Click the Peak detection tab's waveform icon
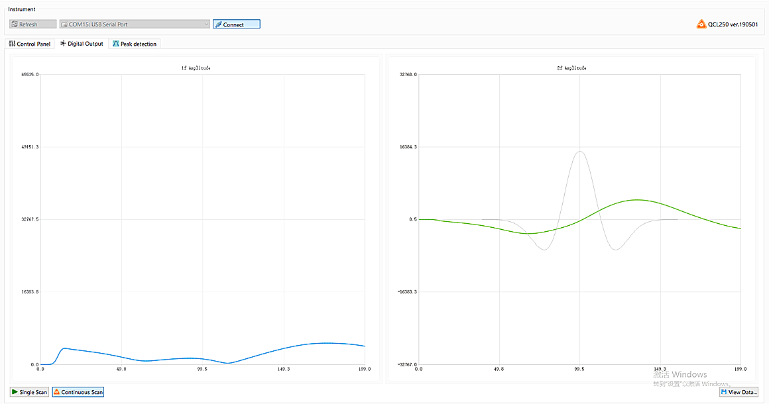Viewport: 769px width, 404px height. tap(116, 44)
